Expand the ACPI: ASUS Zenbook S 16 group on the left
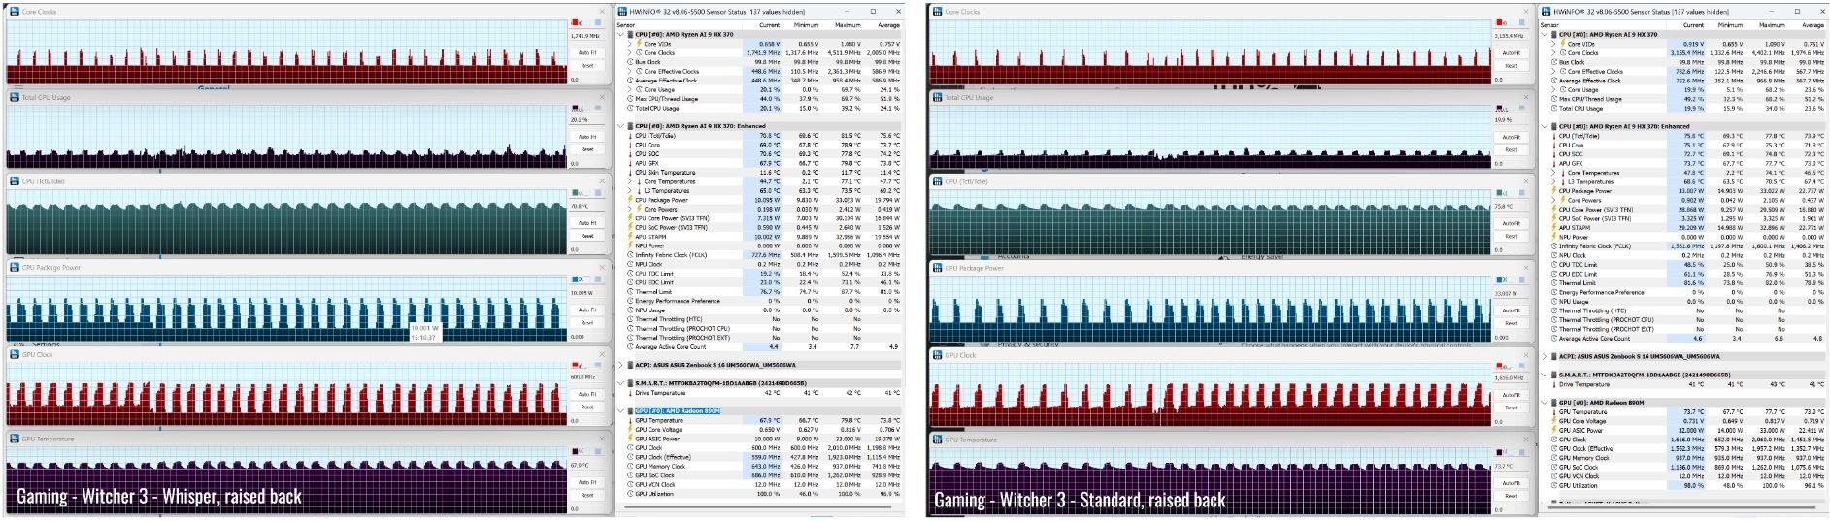Screen dimensions: 1830x522 pyautogui.click(x=621, y=365)
